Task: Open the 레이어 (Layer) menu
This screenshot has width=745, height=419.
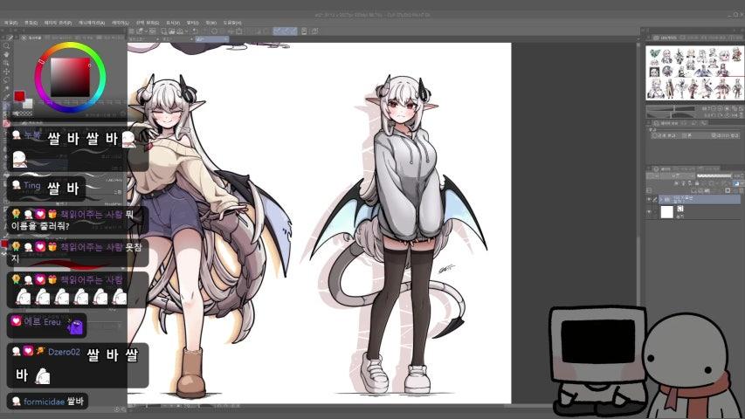Action: coord(120,22)
